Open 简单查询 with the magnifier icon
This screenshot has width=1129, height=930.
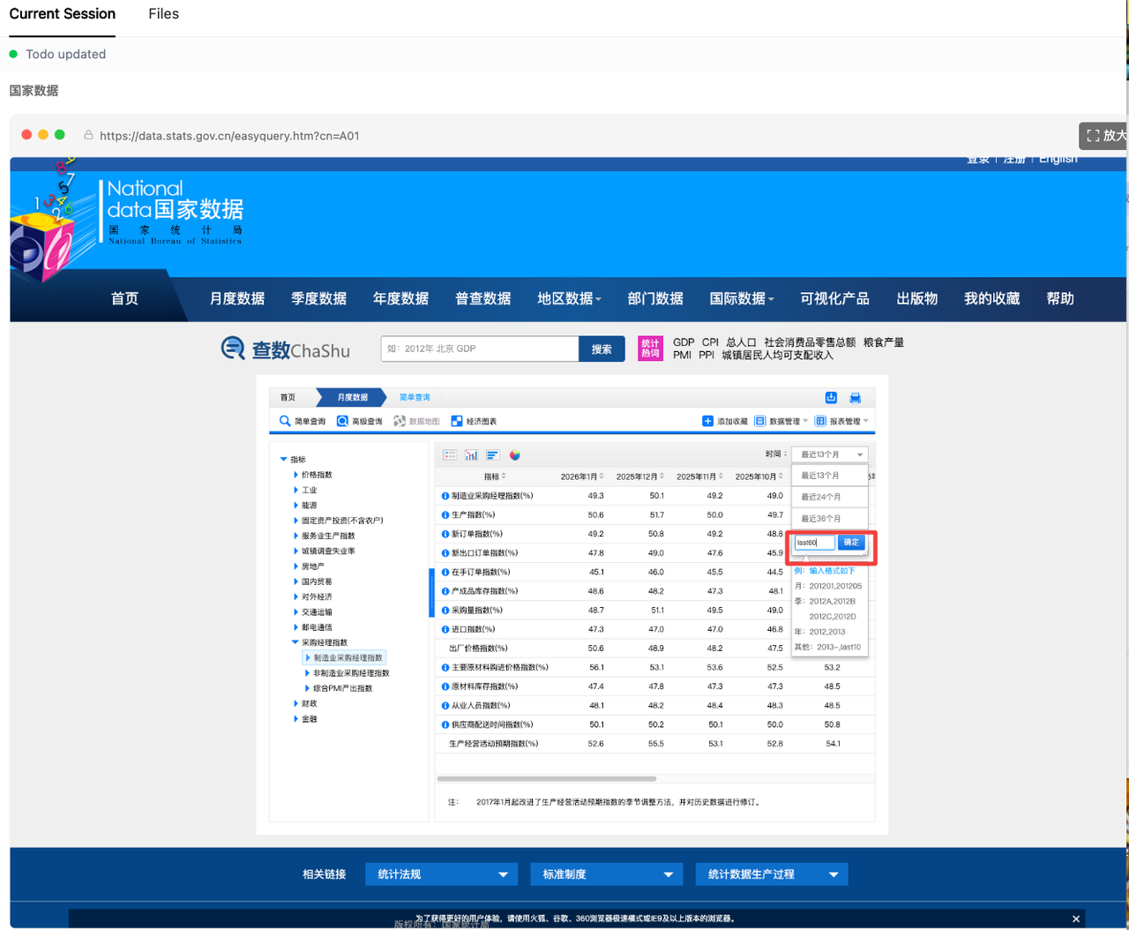[x=303, y=421]
